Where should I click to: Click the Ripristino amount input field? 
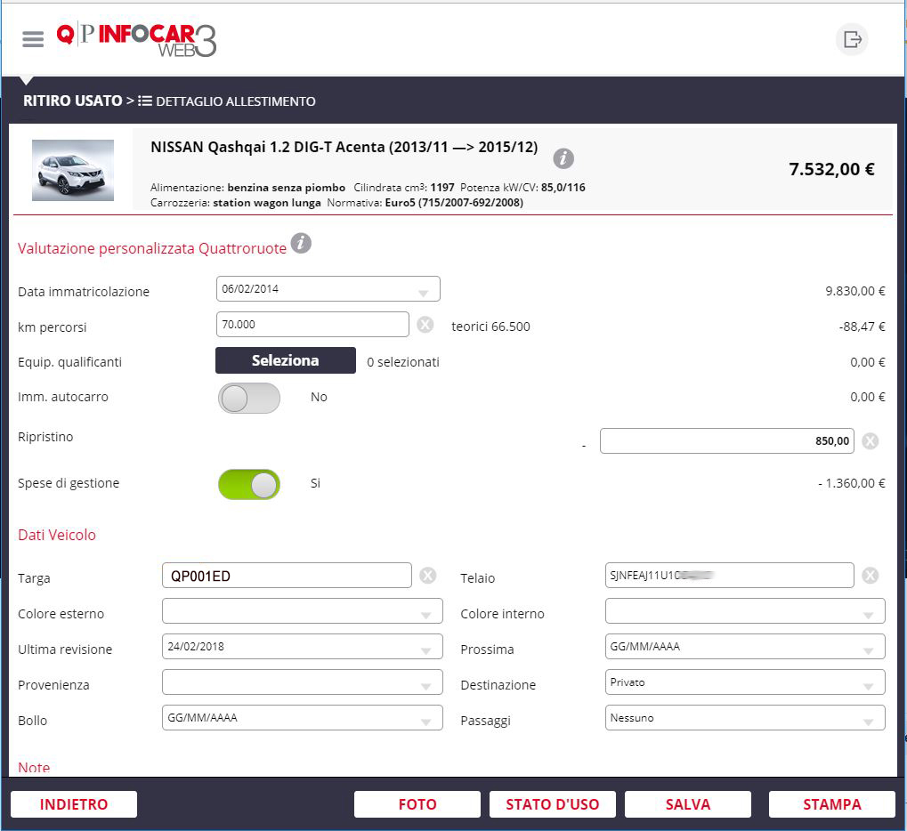727,440
